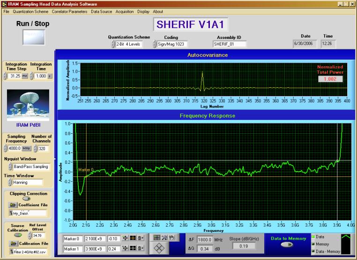
Task: Open the Correlator Parameters menu
Action: coord(69,11)
